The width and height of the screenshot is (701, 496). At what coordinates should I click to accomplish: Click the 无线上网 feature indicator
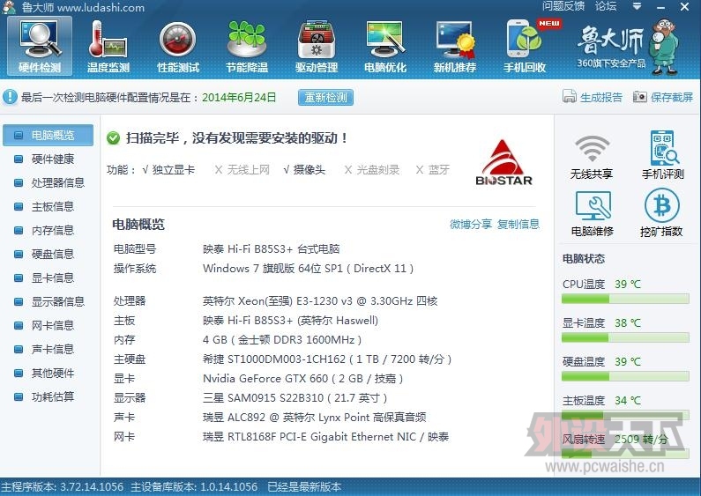[242, 170]
